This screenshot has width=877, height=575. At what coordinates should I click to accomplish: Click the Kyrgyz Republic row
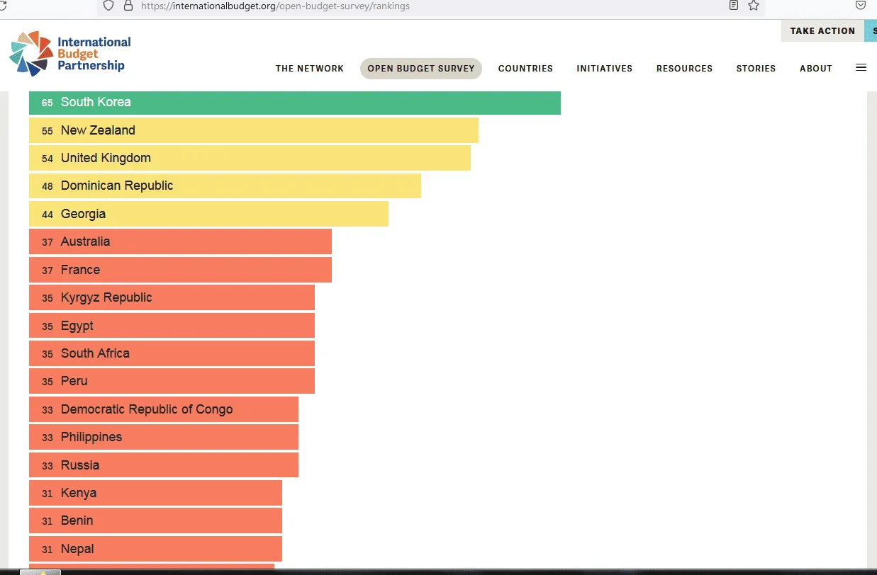pos(172,297)
